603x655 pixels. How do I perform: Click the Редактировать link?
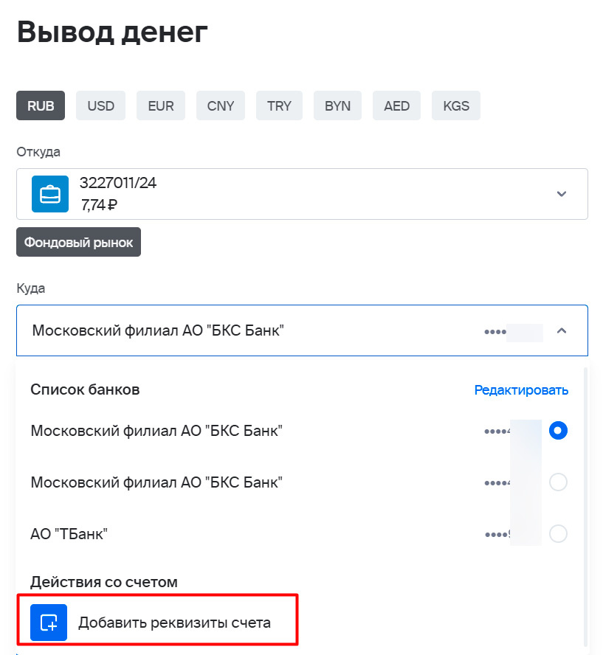[521, 390]
